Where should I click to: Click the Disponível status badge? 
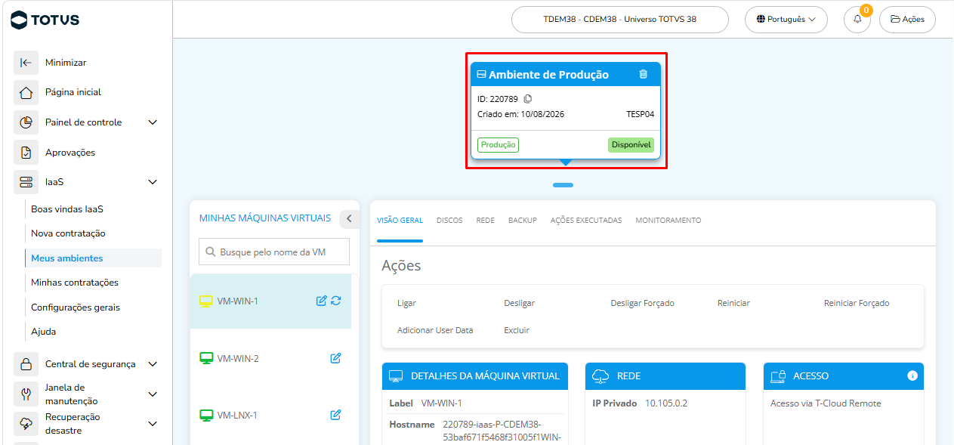[x=631, y=145]
